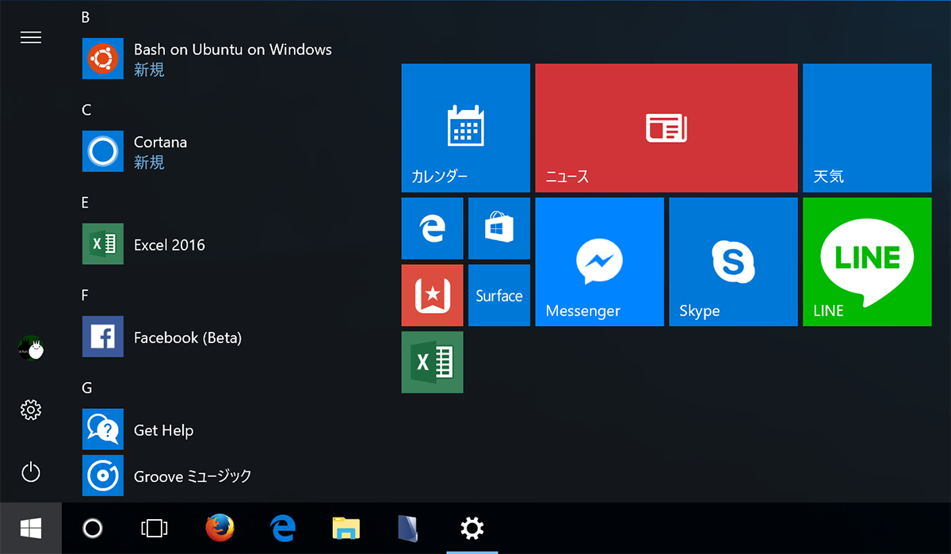The image size is (951, 554).
Task: Launch Edge from the taskbar
Action: 283,528
